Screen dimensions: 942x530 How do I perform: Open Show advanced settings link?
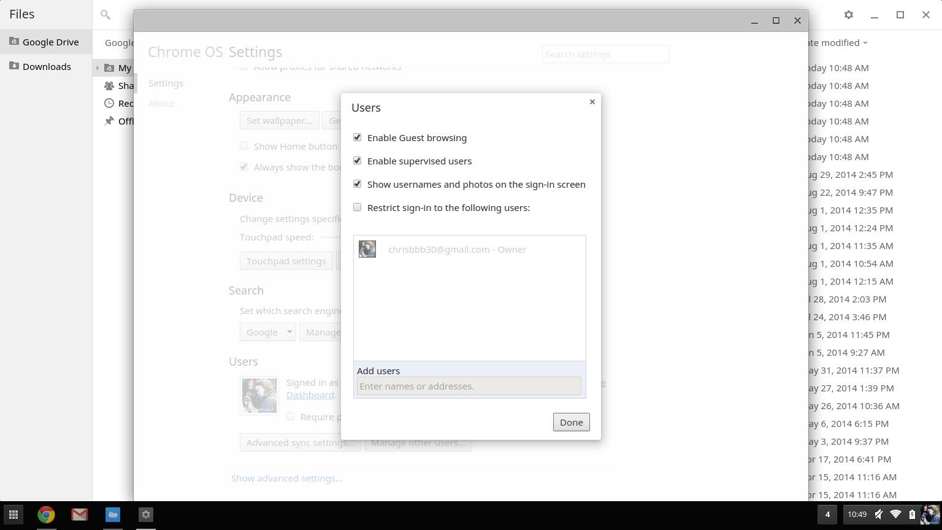(287, 478)
